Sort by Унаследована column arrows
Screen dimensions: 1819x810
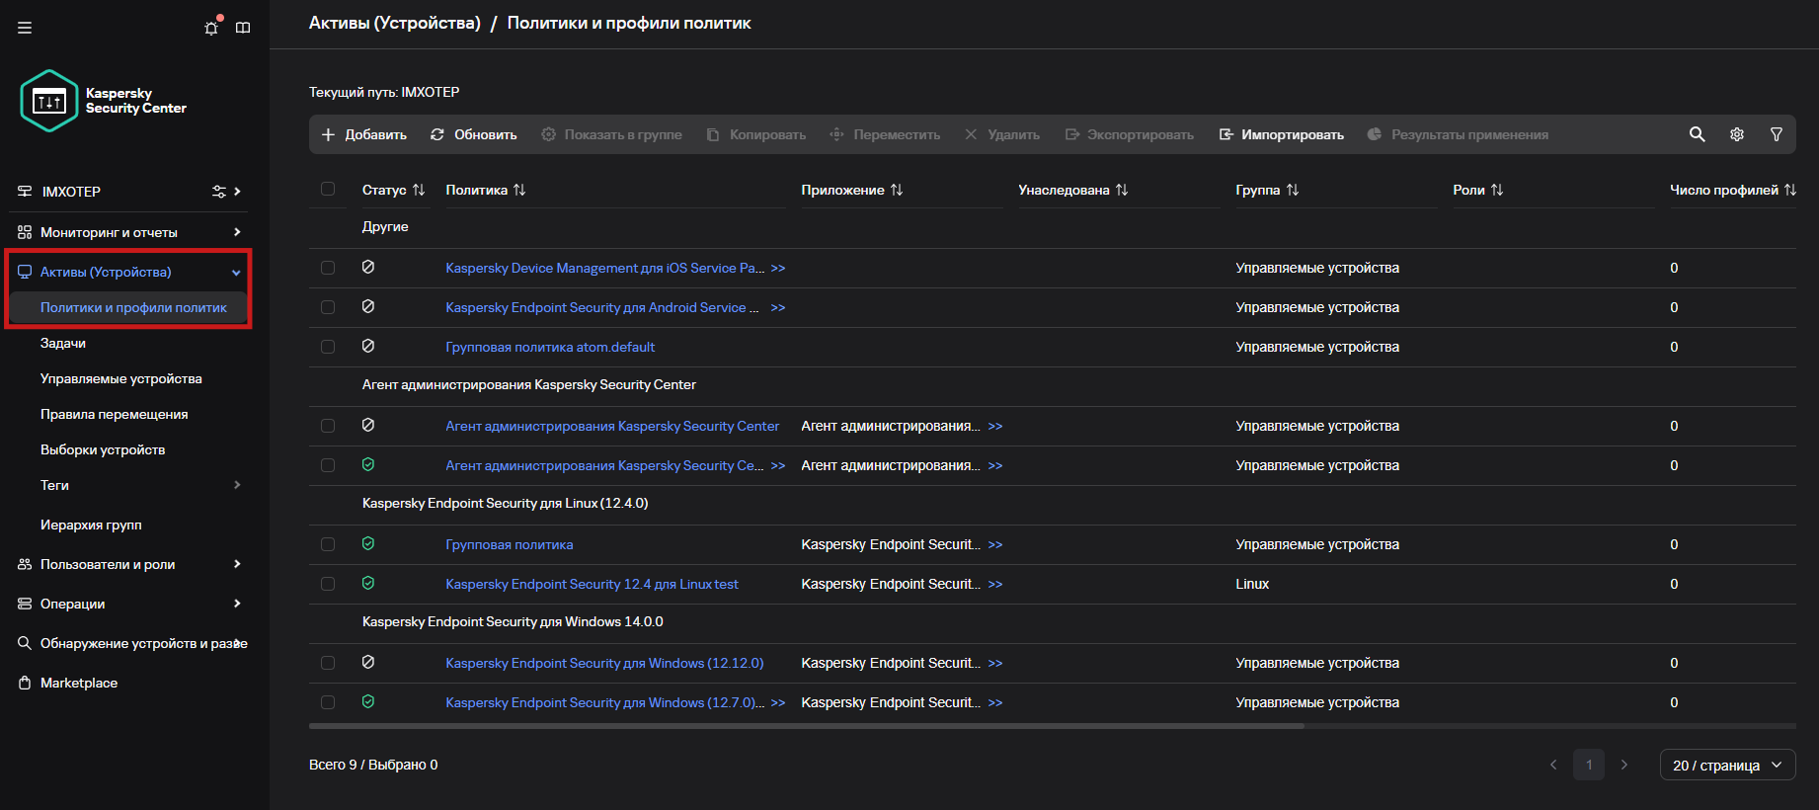[1122, 190]
